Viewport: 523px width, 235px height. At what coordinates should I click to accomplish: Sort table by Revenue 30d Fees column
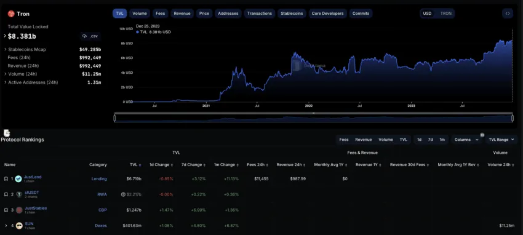click(x=410, y=165)
